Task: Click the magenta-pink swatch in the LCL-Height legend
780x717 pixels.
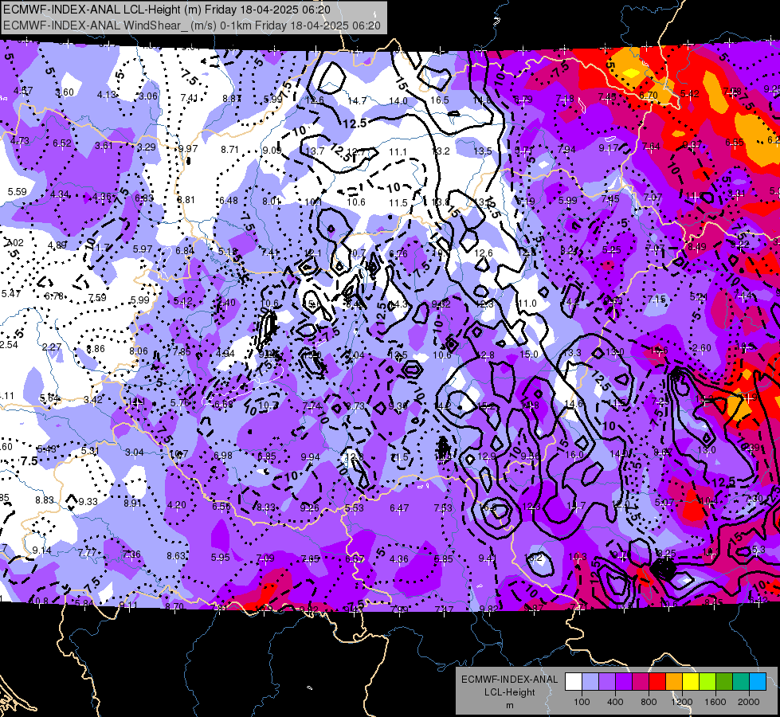Action: point(641,682)
